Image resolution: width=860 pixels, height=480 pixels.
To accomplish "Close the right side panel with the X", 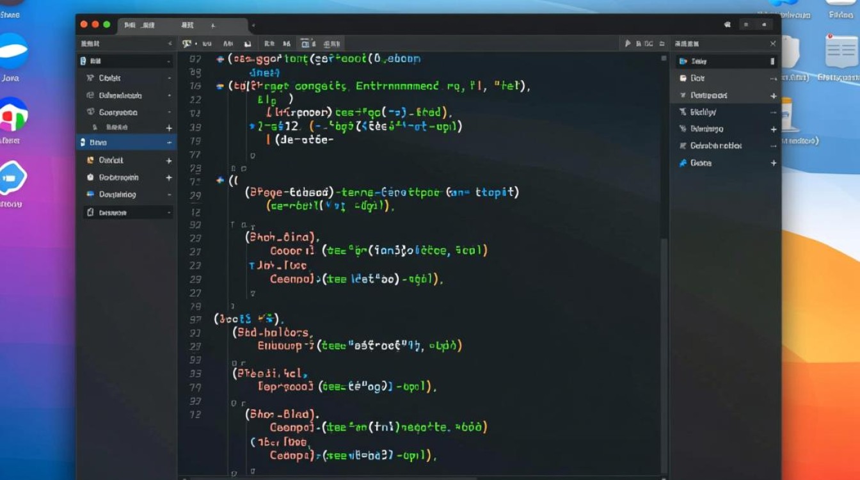I will [773, 44].
